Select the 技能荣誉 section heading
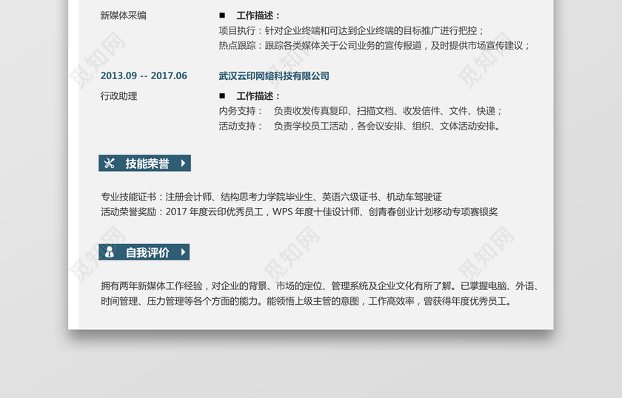The image size is (622, 398). [x=147, y=163]
